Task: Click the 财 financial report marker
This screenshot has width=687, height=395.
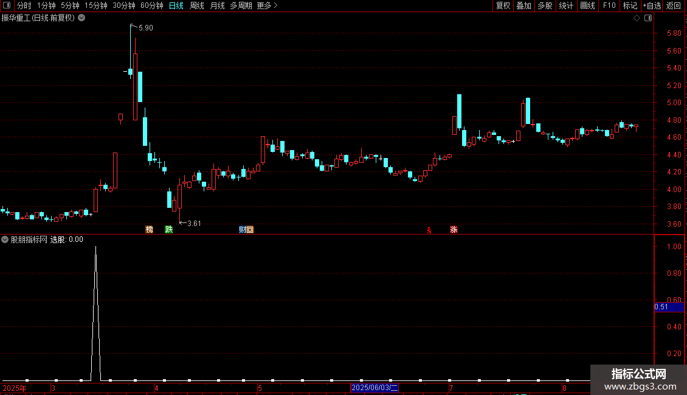Action: (x=243, y=230)
